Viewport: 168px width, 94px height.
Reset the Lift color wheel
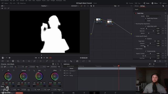coord(14,70)
